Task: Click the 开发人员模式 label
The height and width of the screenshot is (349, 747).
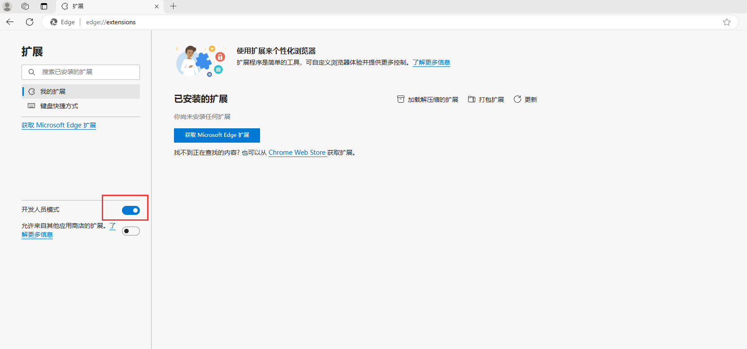Action: (40, 209)
